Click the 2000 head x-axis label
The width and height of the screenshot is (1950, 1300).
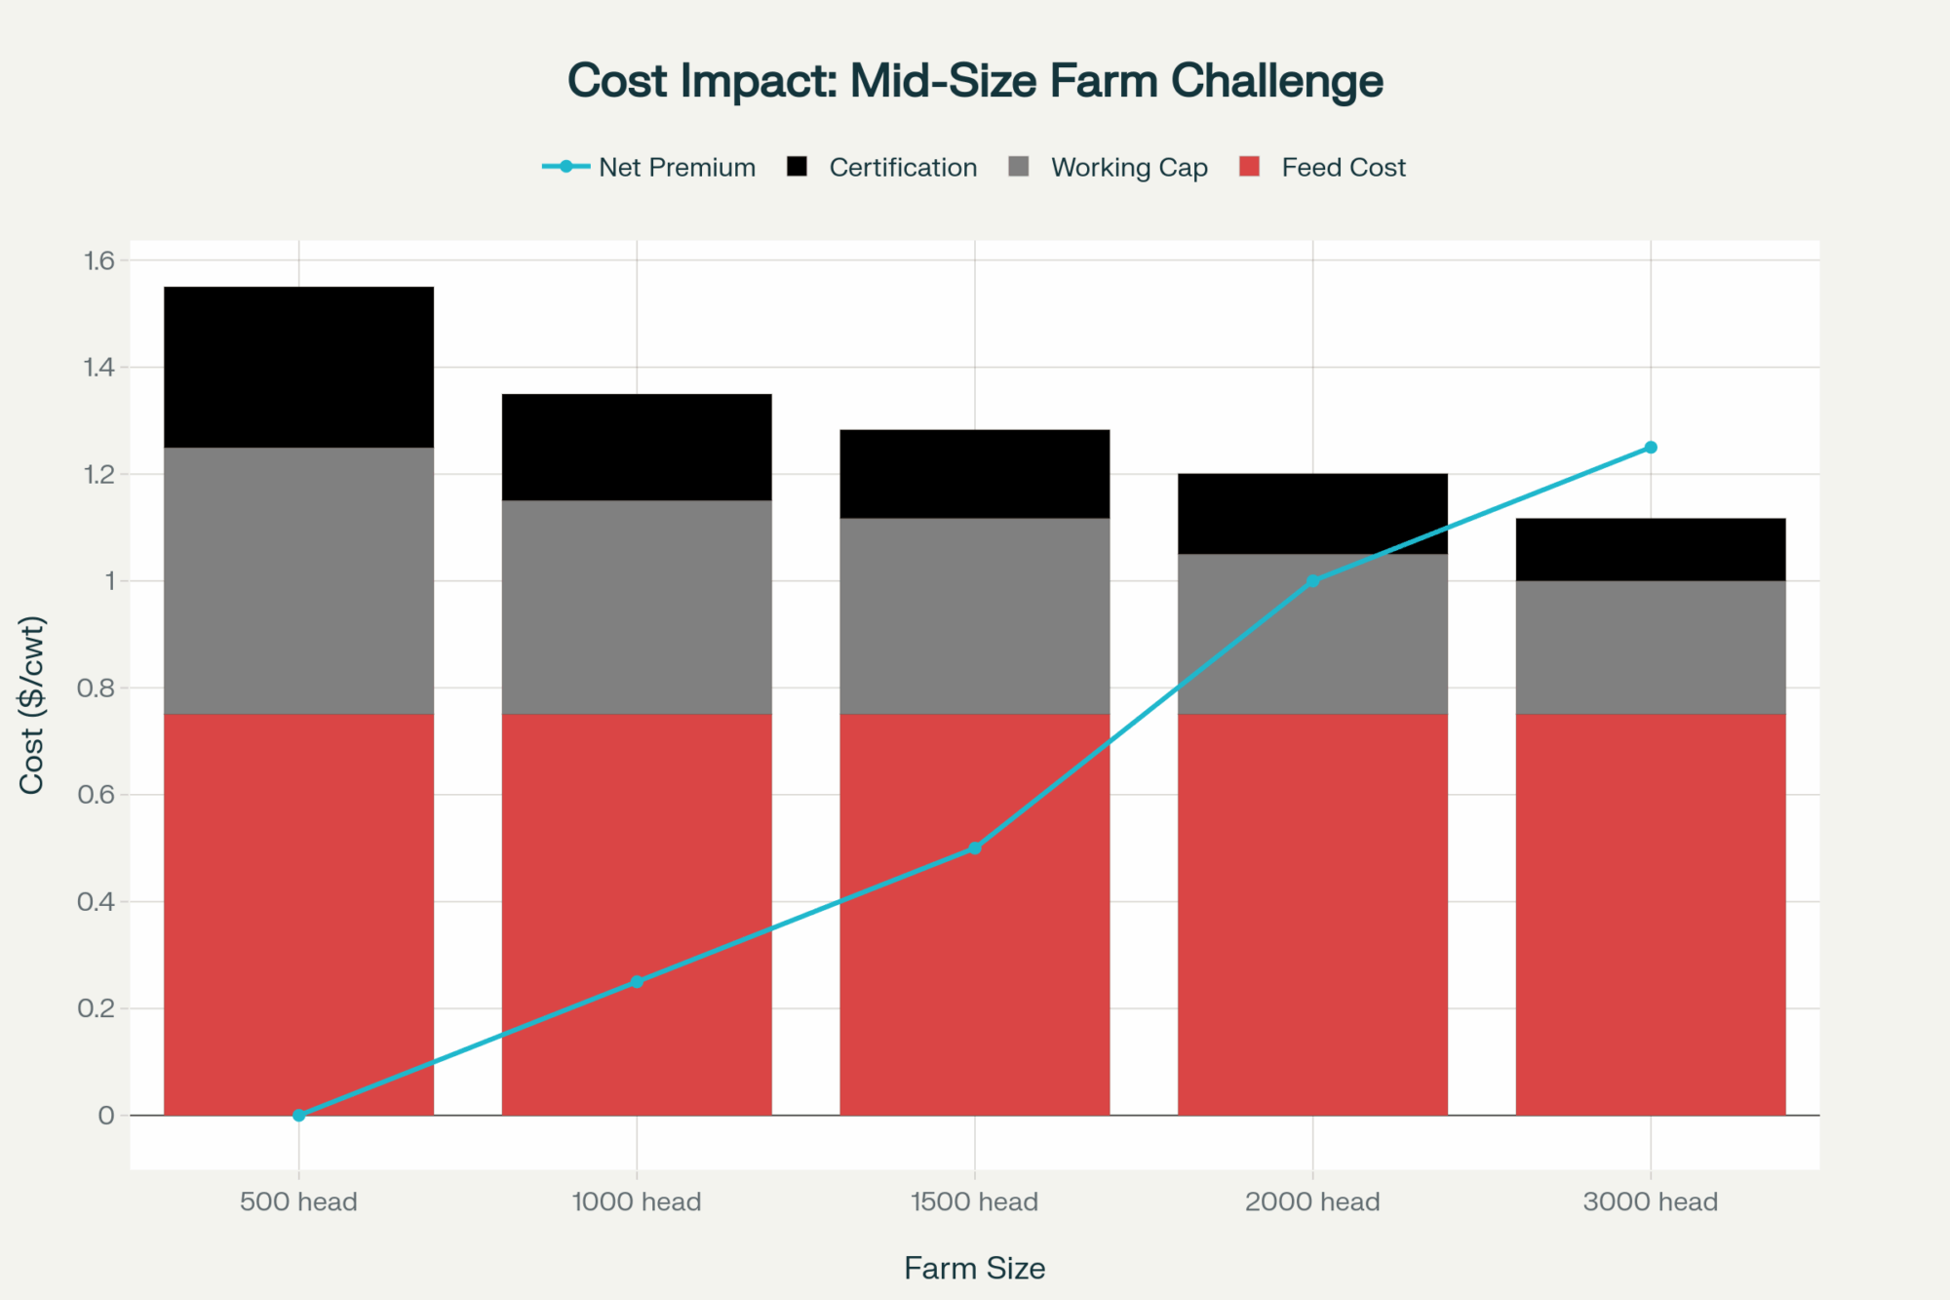[x=1312, y=1202]
